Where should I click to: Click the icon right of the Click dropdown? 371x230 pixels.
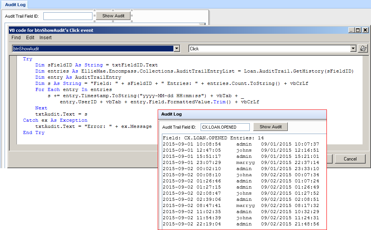(x=363, y=48)
